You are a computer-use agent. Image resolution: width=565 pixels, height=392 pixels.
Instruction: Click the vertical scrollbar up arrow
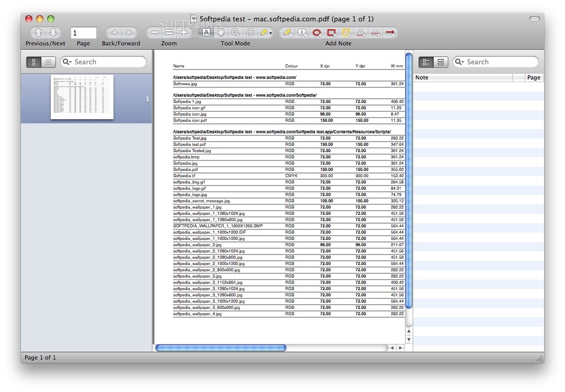click(409, 331)
